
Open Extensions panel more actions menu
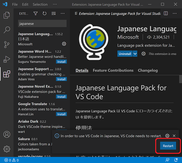(63, 14)
